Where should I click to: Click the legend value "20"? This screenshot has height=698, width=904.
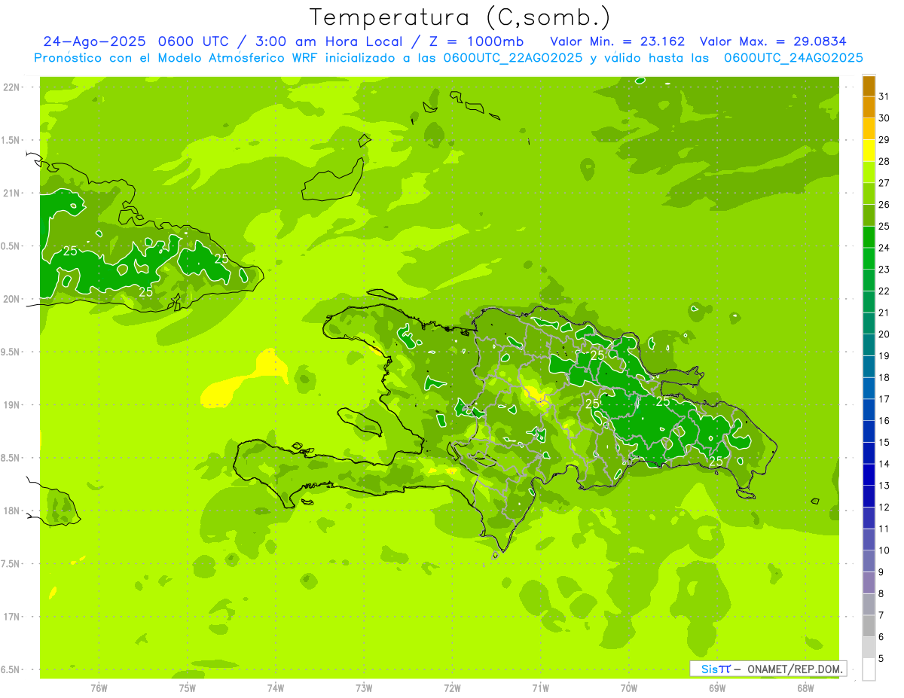coord(884,334)
